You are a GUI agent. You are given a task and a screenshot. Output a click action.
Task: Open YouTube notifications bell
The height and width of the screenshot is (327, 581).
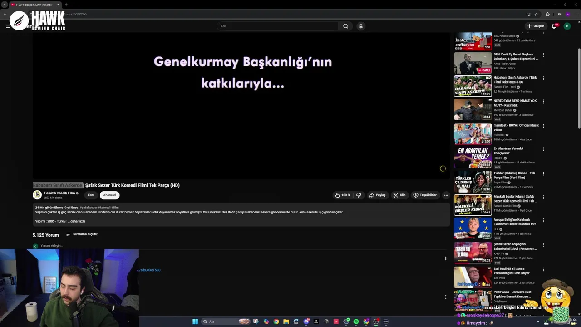click(x=554, y=26)
